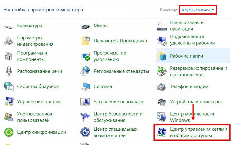The image size is (233, 145).
Task: Click Резервное копирование и восстановлени… text
Action: click(198, 71)
